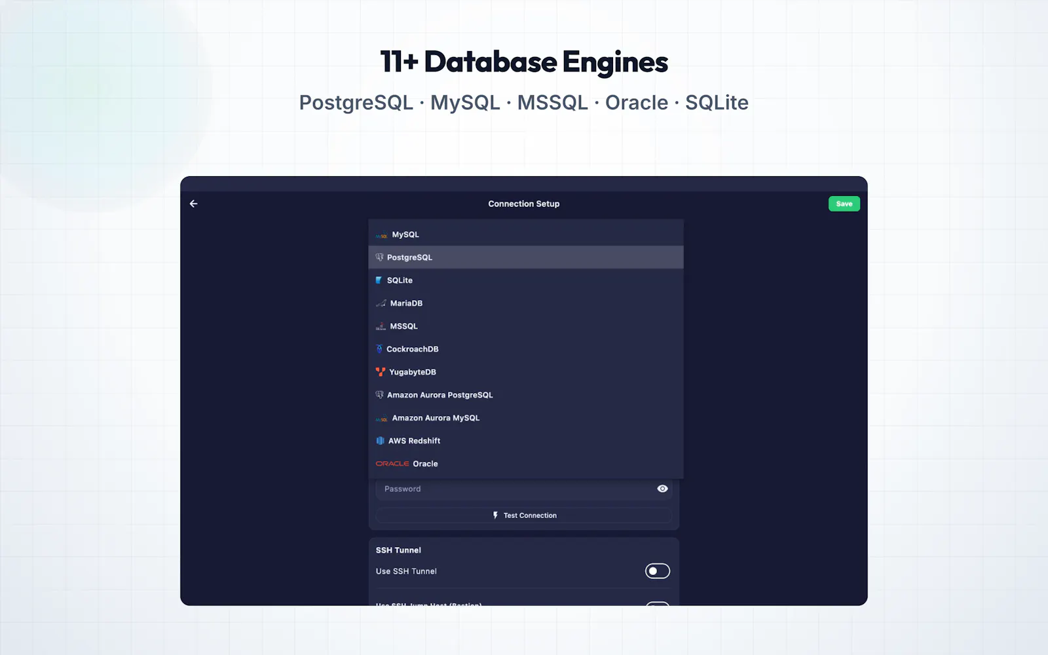Image resolution: width=1048 pixels, height=655 pixels.
Task: Click the blue AWS Redshift icon
Action: (x=380, y=441)
